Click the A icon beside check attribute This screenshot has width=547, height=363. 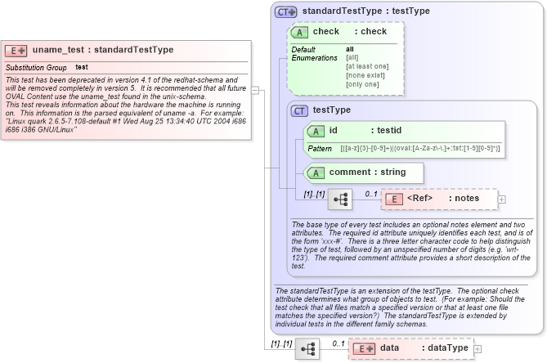299,33
